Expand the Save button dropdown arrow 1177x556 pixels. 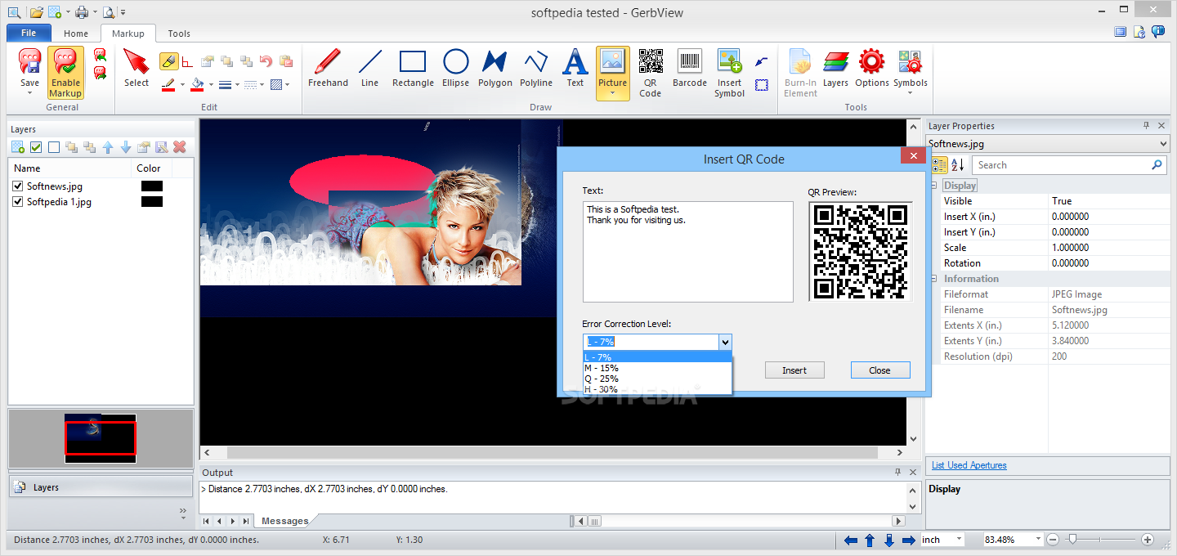point(29,93)
